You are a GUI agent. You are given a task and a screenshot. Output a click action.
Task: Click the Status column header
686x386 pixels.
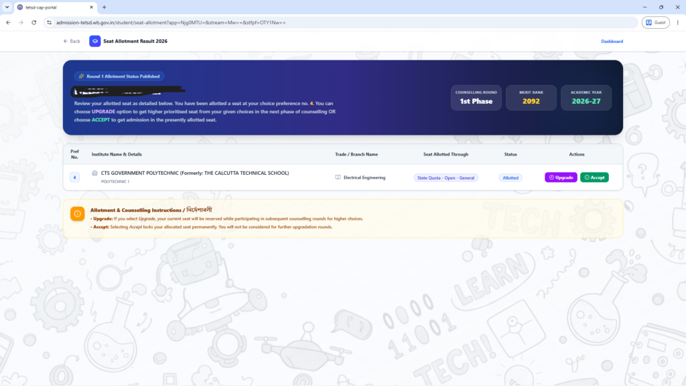click(x=510, y=155)
